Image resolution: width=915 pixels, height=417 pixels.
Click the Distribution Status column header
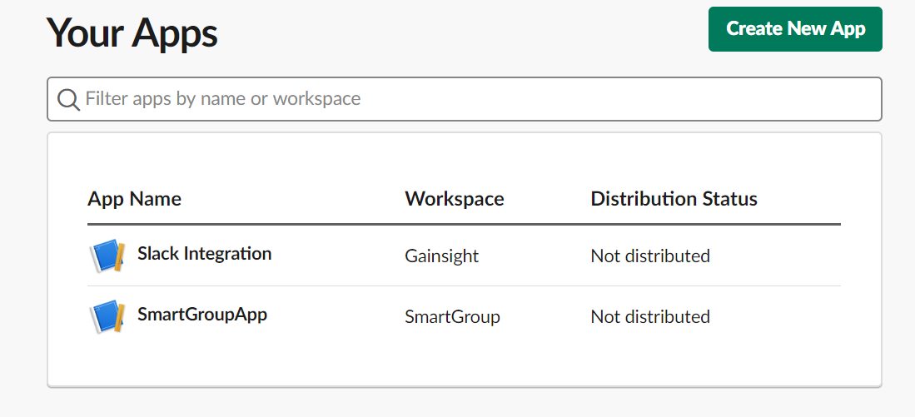674,199
